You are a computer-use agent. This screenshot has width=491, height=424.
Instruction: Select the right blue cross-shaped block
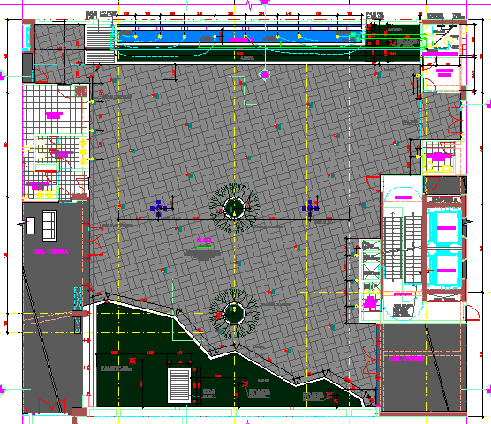310,208
